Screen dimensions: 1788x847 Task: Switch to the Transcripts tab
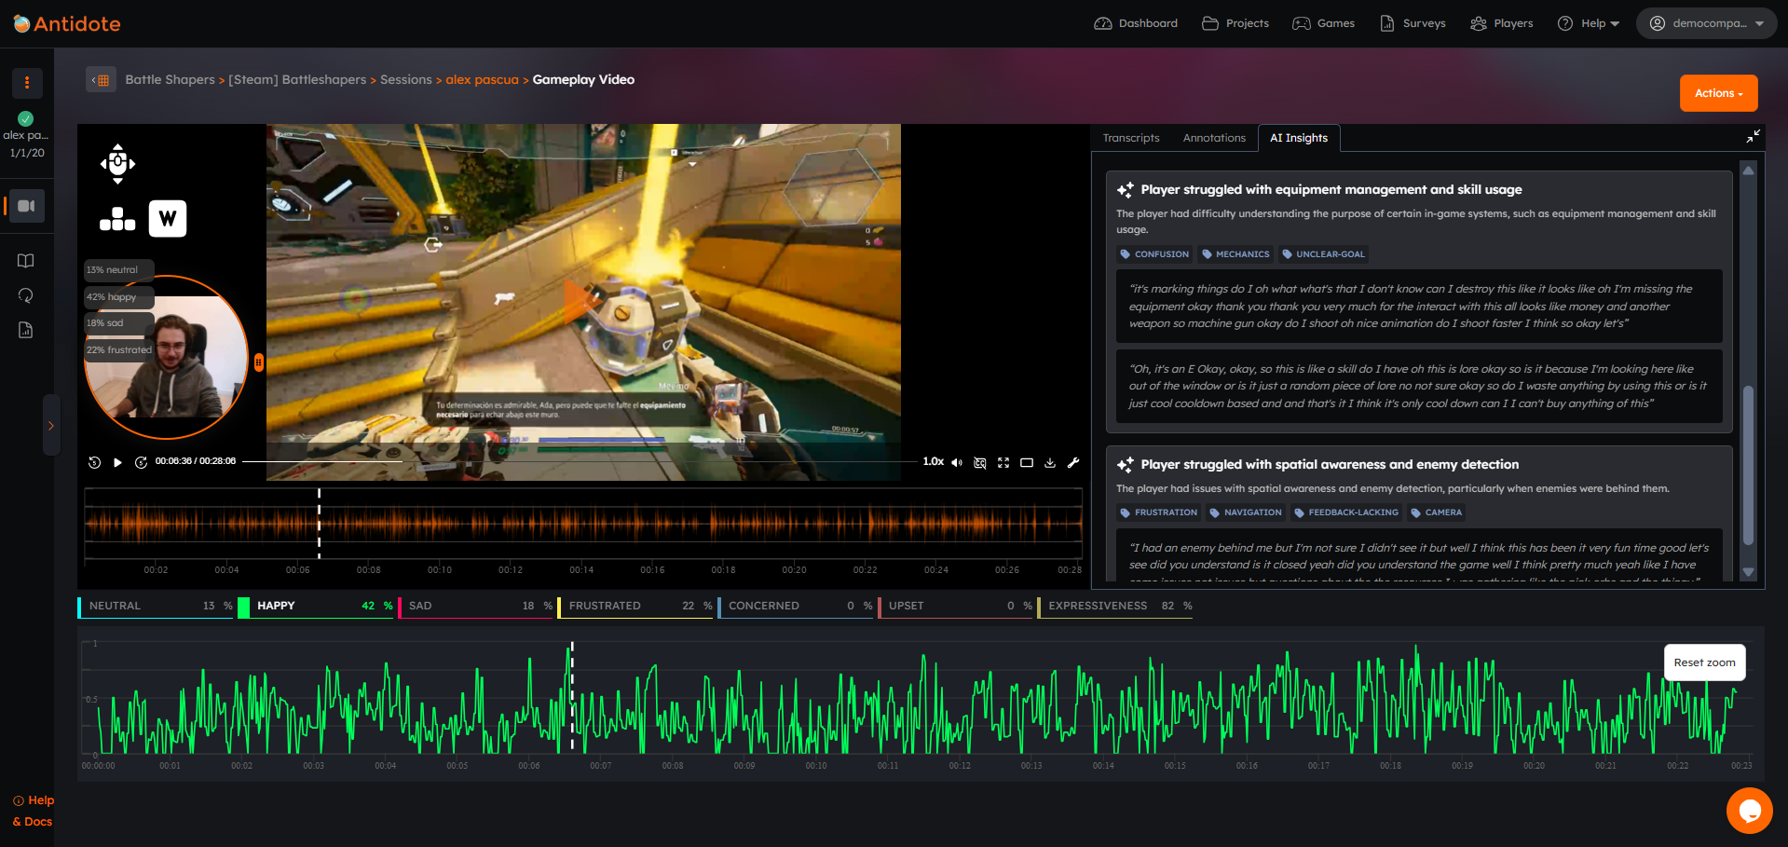pyautogui.click(x=1130, y=137)
